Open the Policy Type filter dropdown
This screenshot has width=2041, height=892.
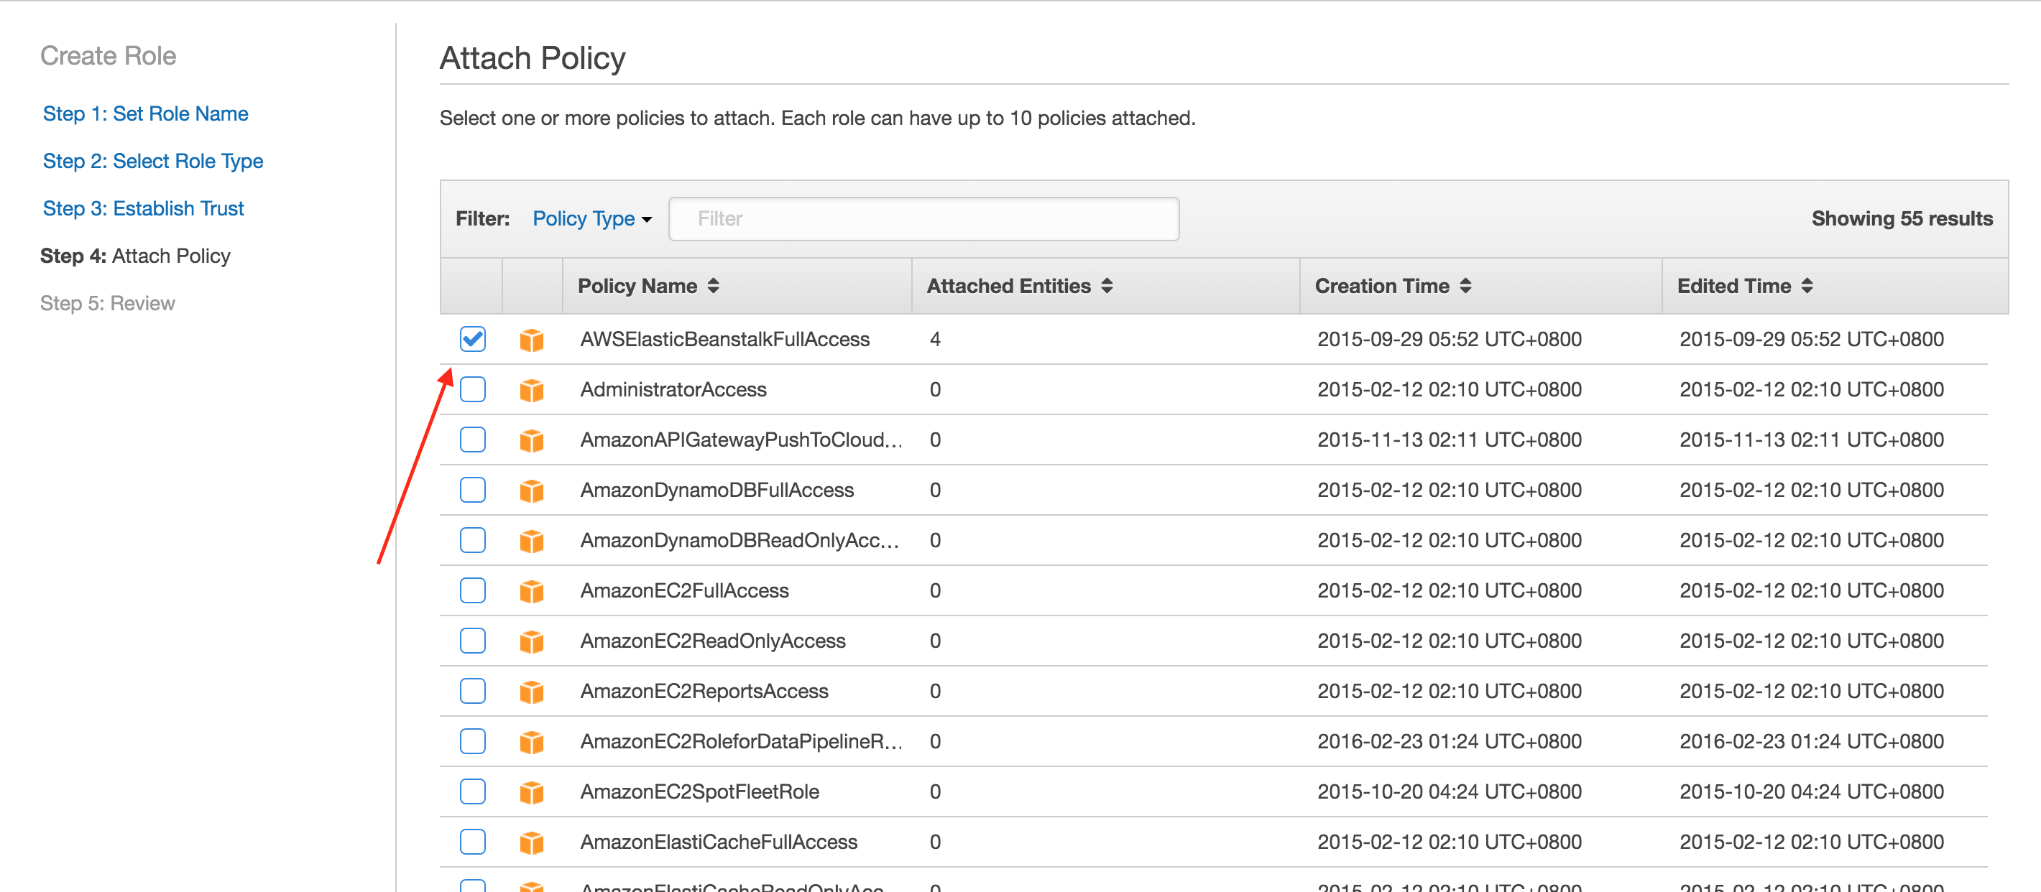coord(592,218)
